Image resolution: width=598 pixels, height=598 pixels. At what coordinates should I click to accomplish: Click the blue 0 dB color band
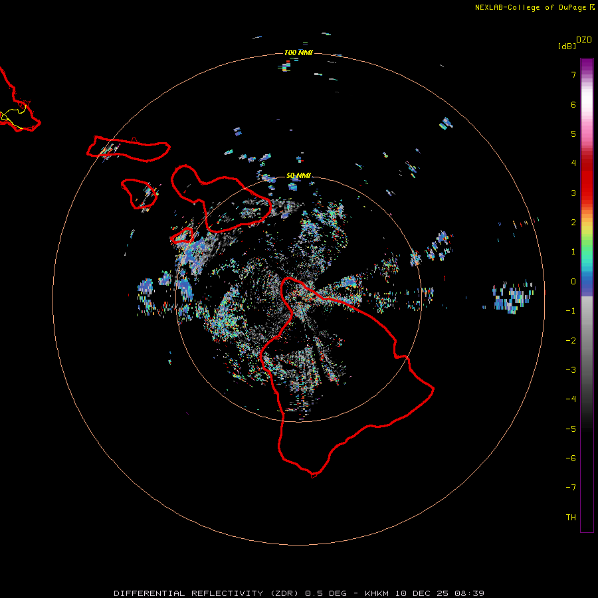coord(587,282)
